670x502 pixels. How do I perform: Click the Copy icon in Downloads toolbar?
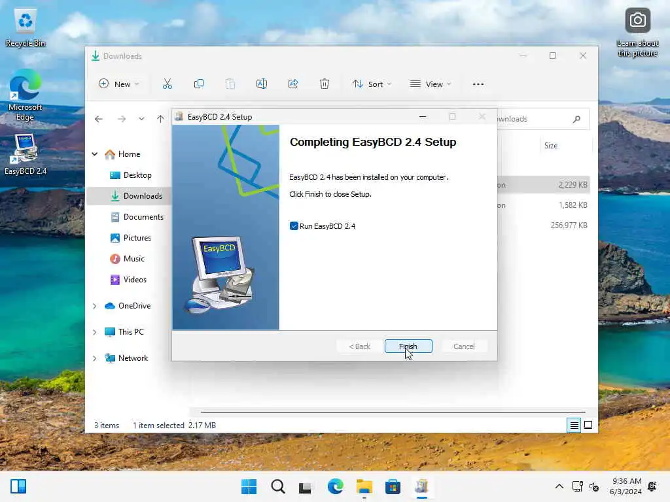tap(199, 84)
